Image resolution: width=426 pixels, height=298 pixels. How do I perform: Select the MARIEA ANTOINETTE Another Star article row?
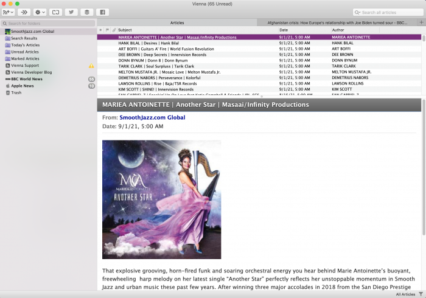(259, 37)
